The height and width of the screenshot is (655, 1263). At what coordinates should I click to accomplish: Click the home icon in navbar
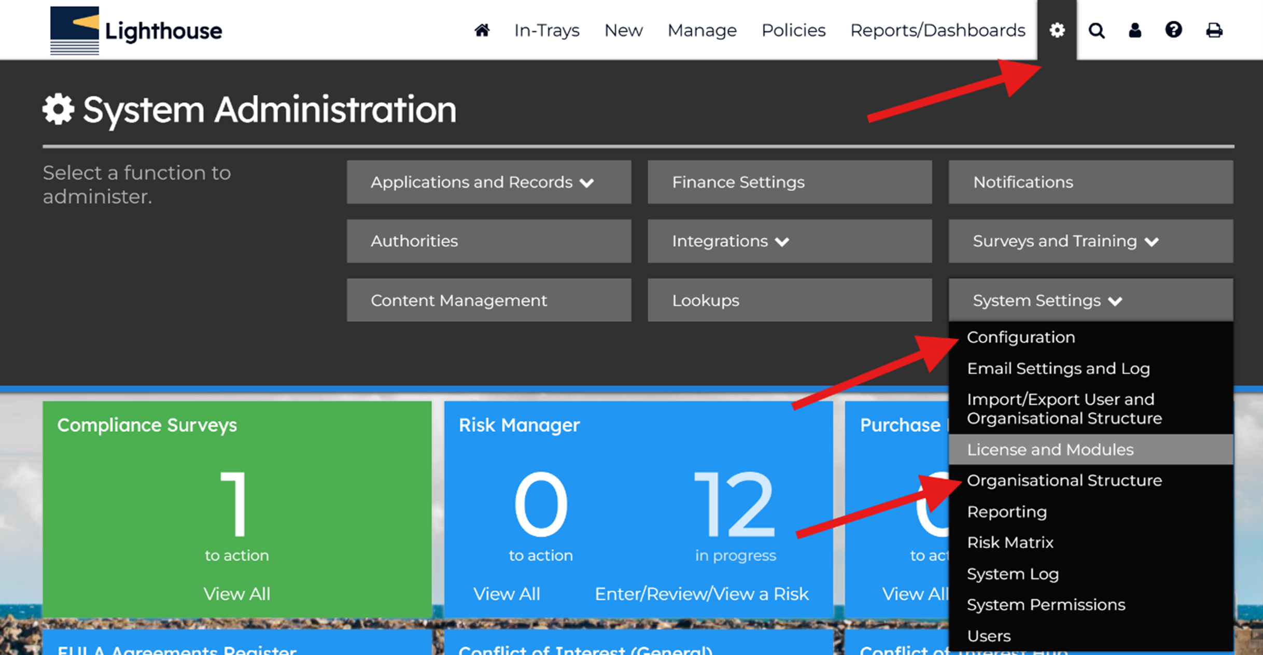pos(482,30)
